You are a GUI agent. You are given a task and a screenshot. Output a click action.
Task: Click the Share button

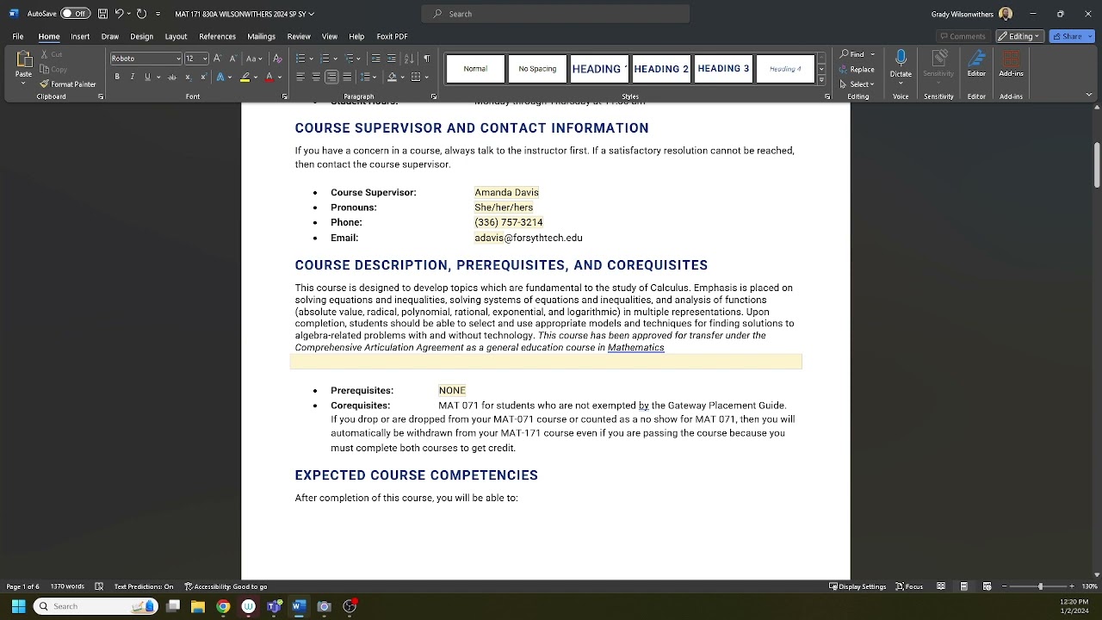pyautogui.click(x=1072, y=36)
